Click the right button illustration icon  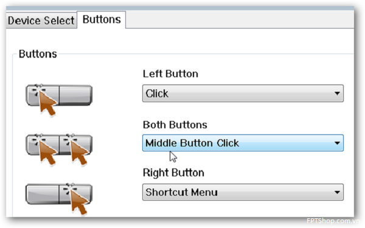click(x=59, y=199)
